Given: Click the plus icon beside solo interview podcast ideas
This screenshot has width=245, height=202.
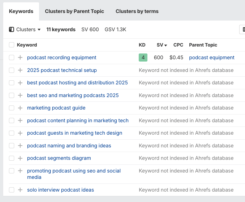Looking at the screenshot, I should pos(20,190).
